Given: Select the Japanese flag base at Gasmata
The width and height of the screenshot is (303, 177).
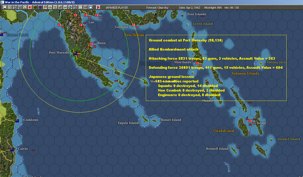Looking at the screenshot, I should pos(133,25).
